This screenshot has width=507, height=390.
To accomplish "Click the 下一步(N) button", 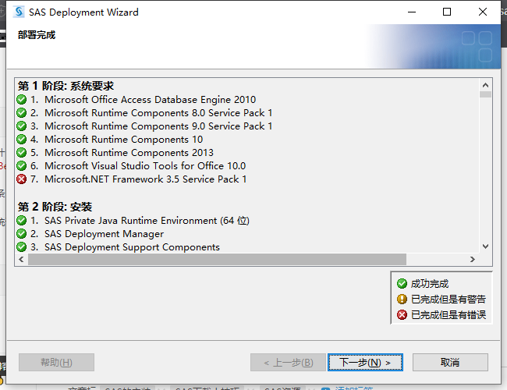I will pos(365,362).
